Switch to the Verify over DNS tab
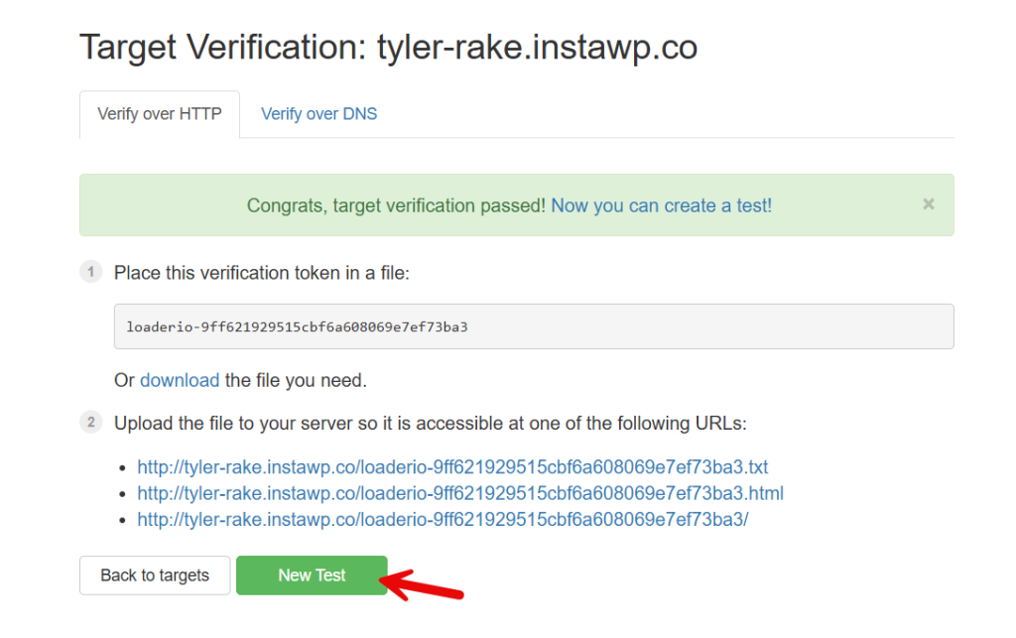The width and height of the screenshot is (1016, 638). [x=318, y=113]
